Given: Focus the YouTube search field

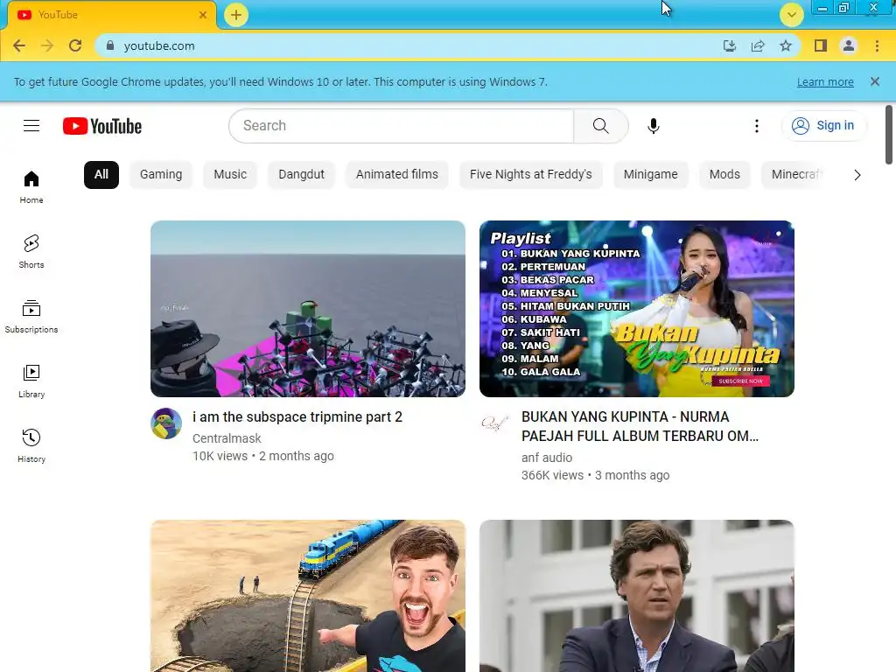Looking at the screenshot, I should [401, 126].
